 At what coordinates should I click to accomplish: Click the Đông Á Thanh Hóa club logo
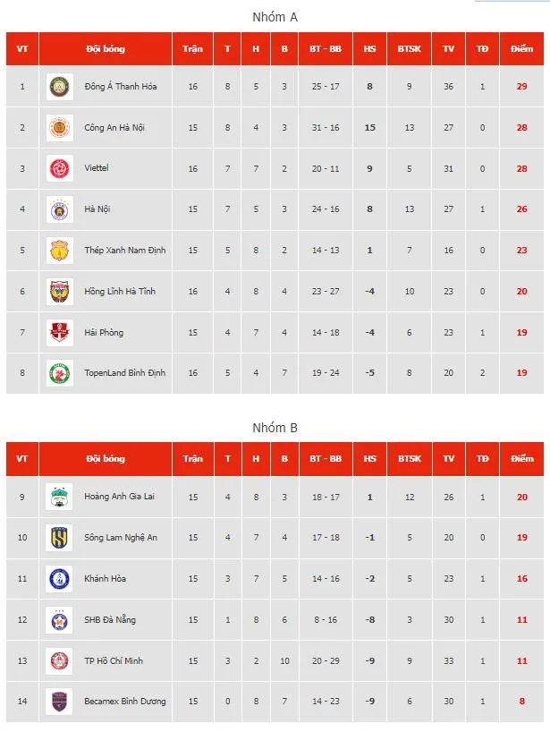click(60, 87)
